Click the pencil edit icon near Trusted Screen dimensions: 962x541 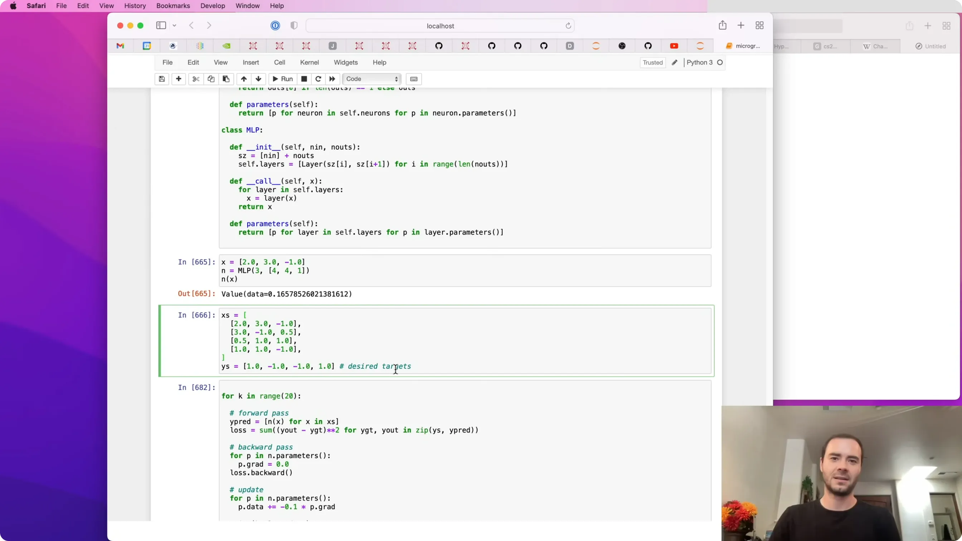(x=675, y=62)
